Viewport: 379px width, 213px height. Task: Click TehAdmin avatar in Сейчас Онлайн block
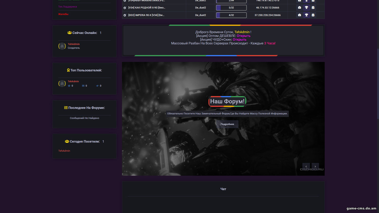(62, 46)
